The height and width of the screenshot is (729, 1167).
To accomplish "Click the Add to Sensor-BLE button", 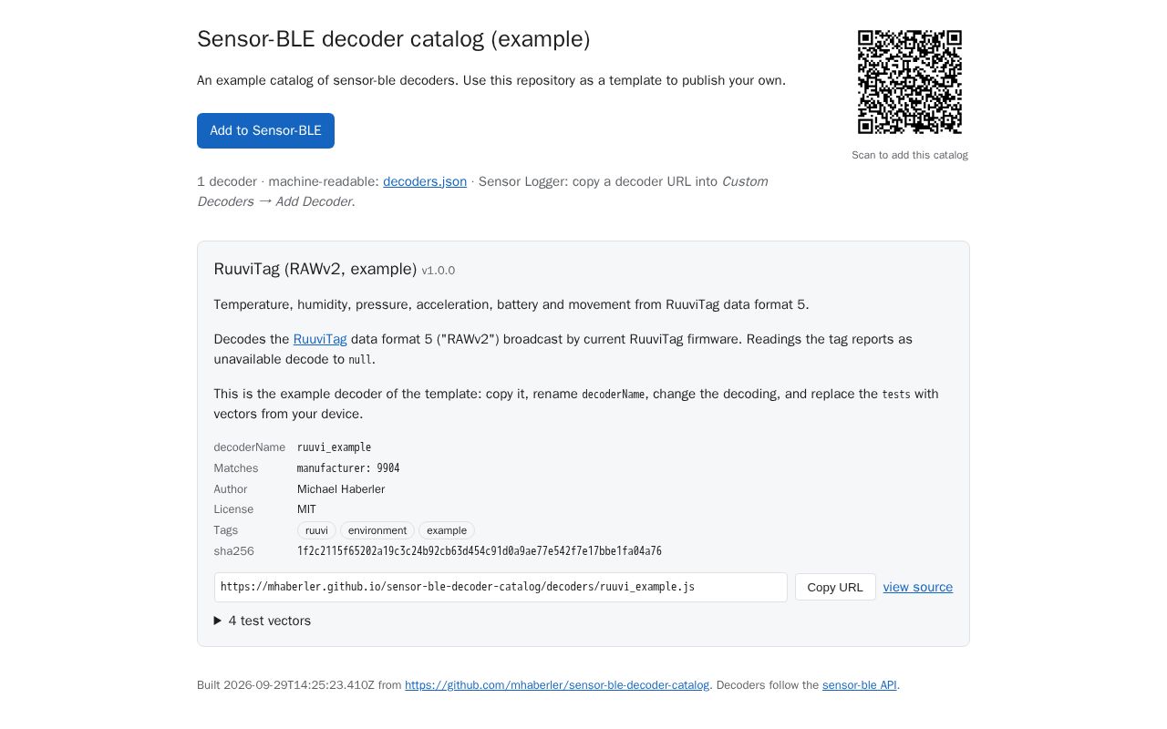I will pyautogui.click(x=265, y=130).
